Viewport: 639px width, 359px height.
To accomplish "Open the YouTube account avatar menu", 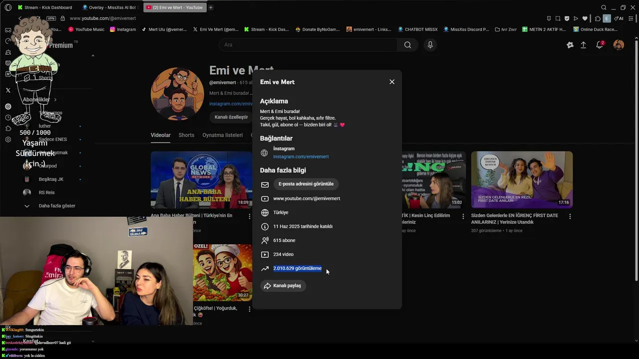I will pos(619,45).
